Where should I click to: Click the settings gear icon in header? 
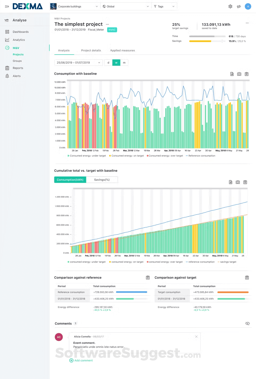click(230, 6)
